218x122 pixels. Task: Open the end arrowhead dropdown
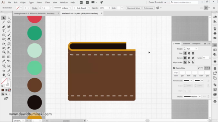(202, 81)
